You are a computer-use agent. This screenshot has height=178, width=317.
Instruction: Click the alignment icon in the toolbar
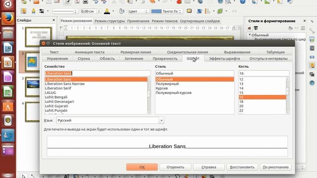pos(208,11)
